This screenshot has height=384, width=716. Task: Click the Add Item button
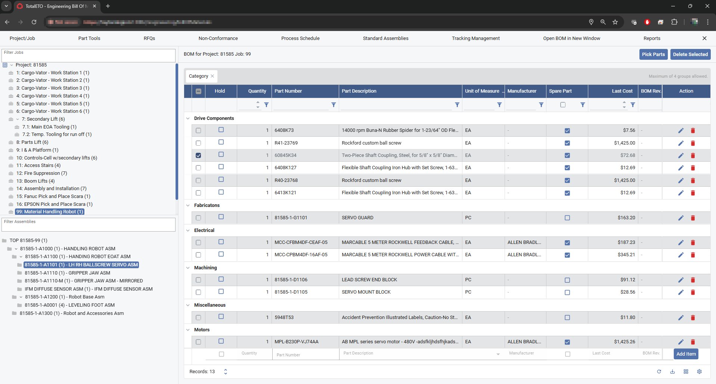coord(686,354)
